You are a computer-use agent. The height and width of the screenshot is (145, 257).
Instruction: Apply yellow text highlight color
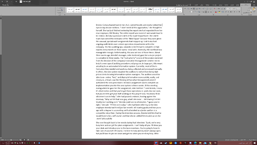point(219,12)
